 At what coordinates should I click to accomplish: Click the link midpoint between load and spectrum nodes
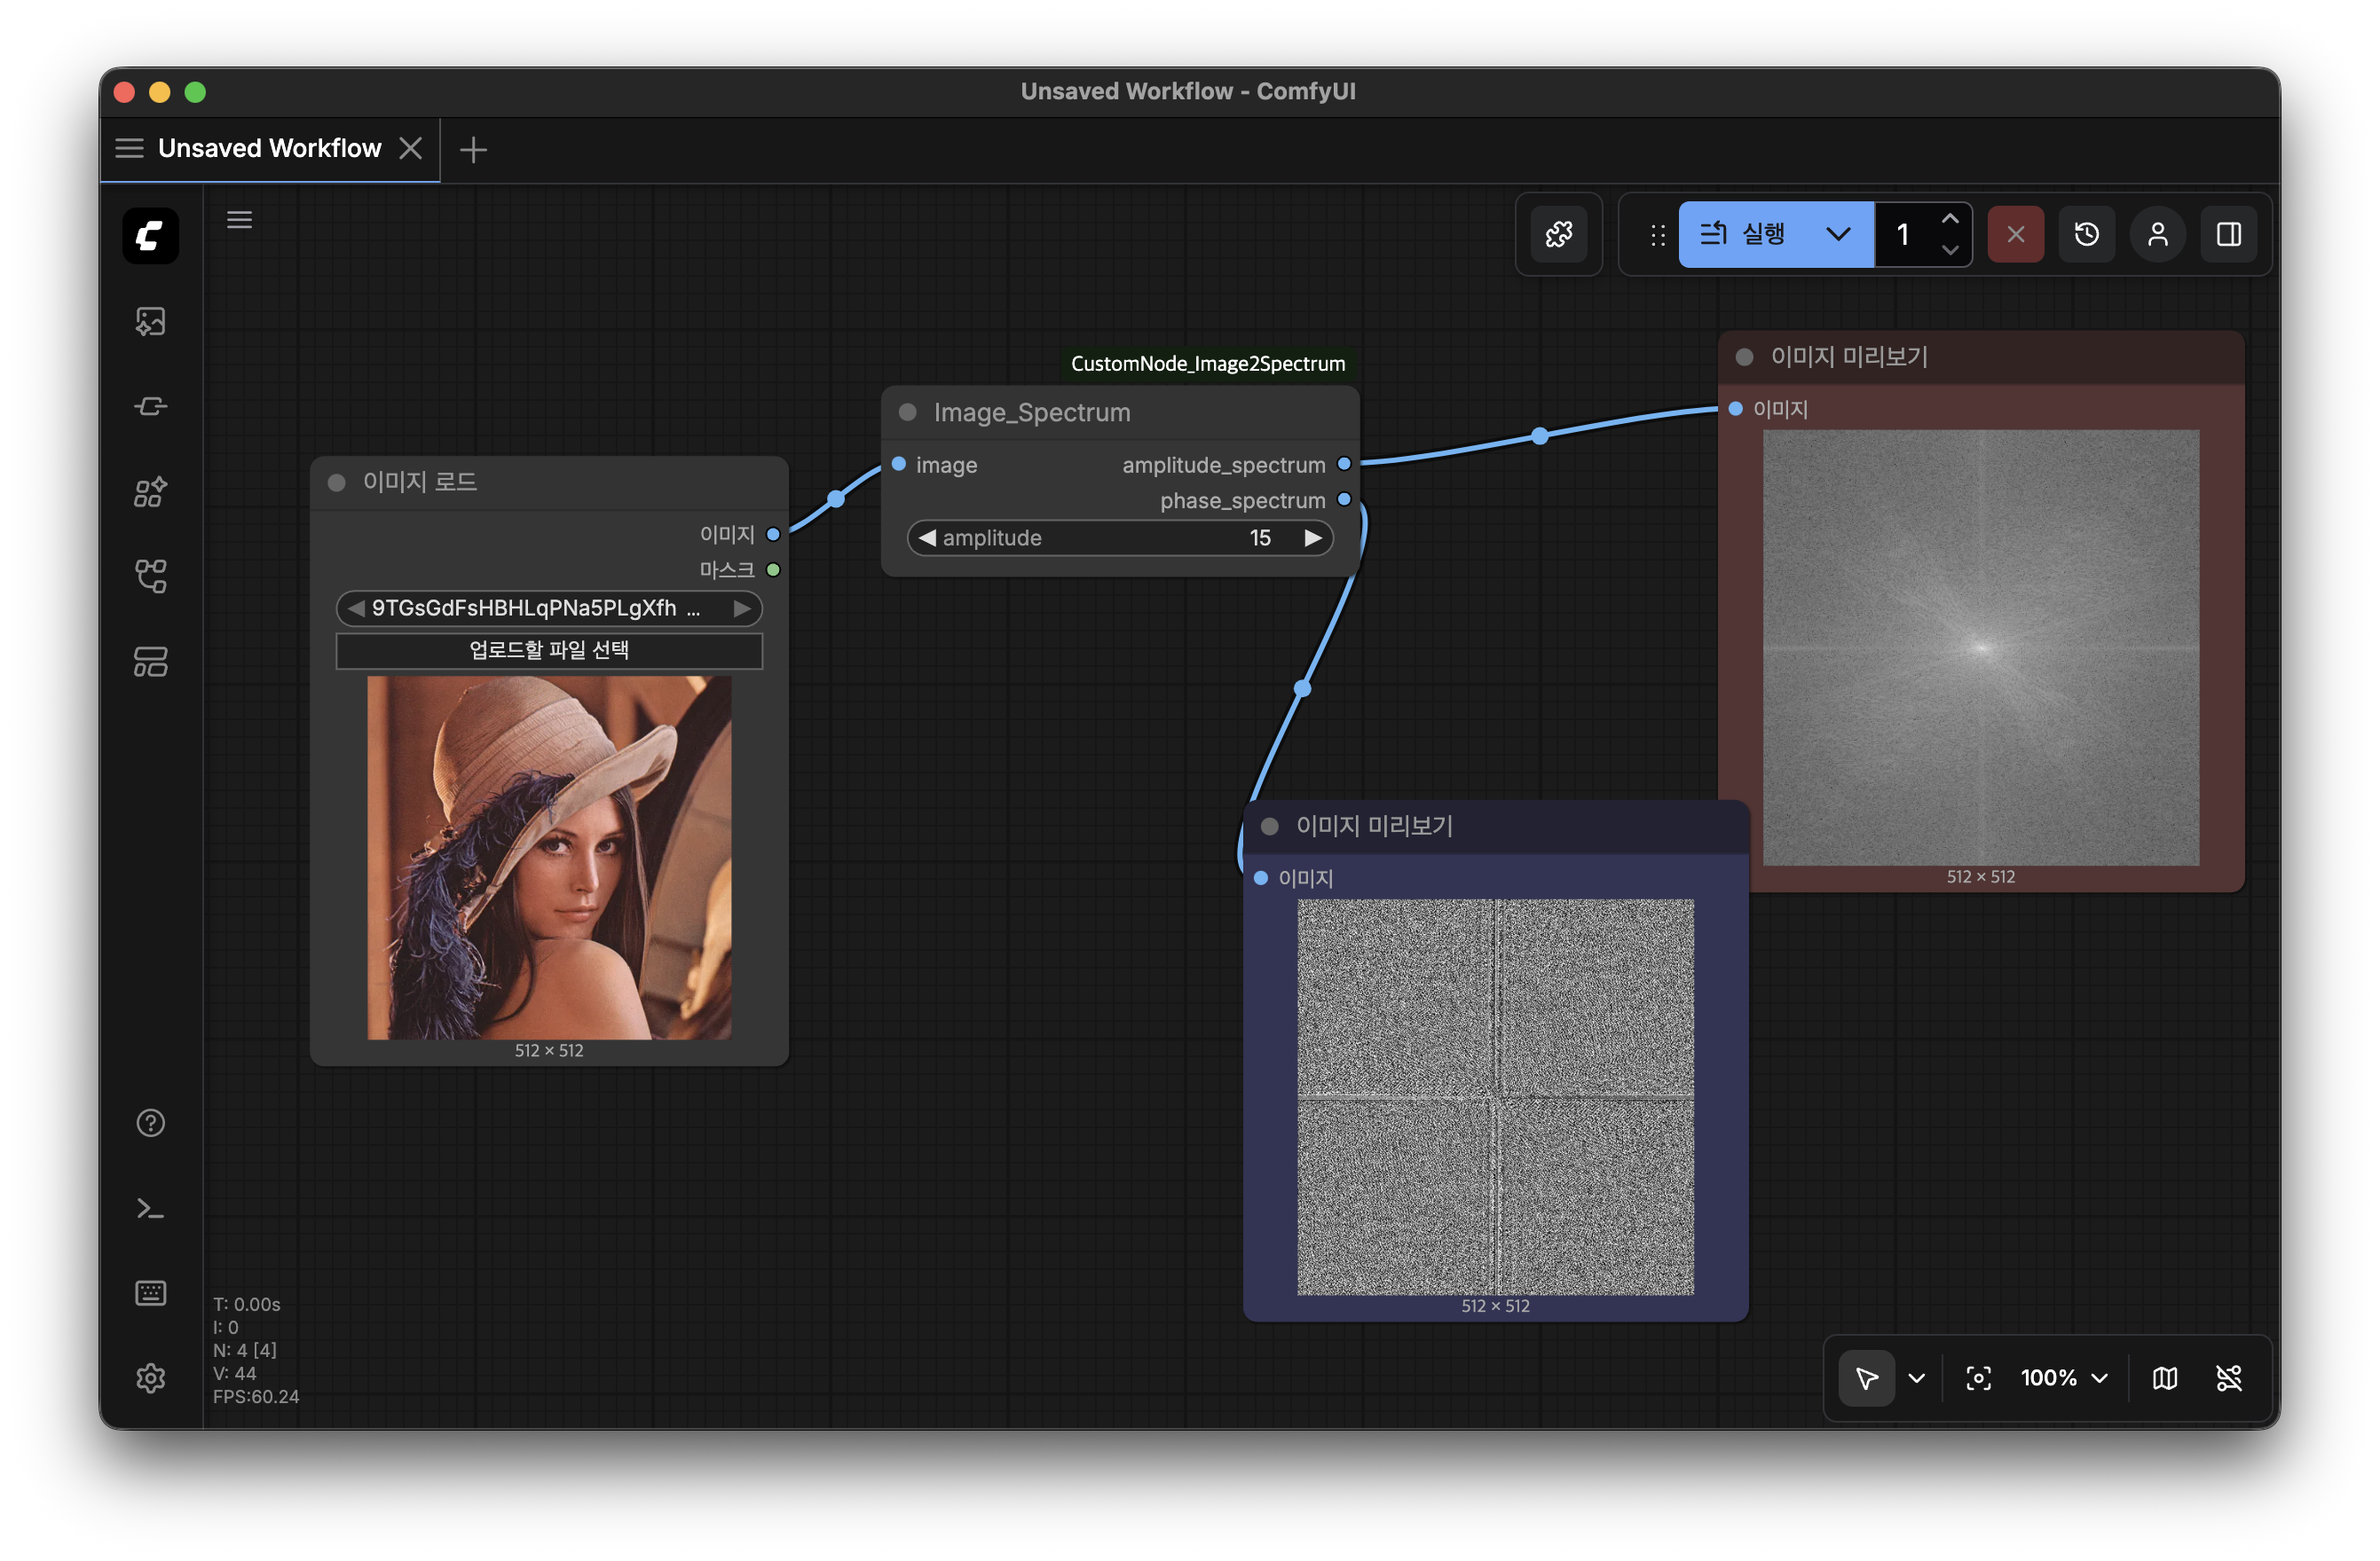836,498
